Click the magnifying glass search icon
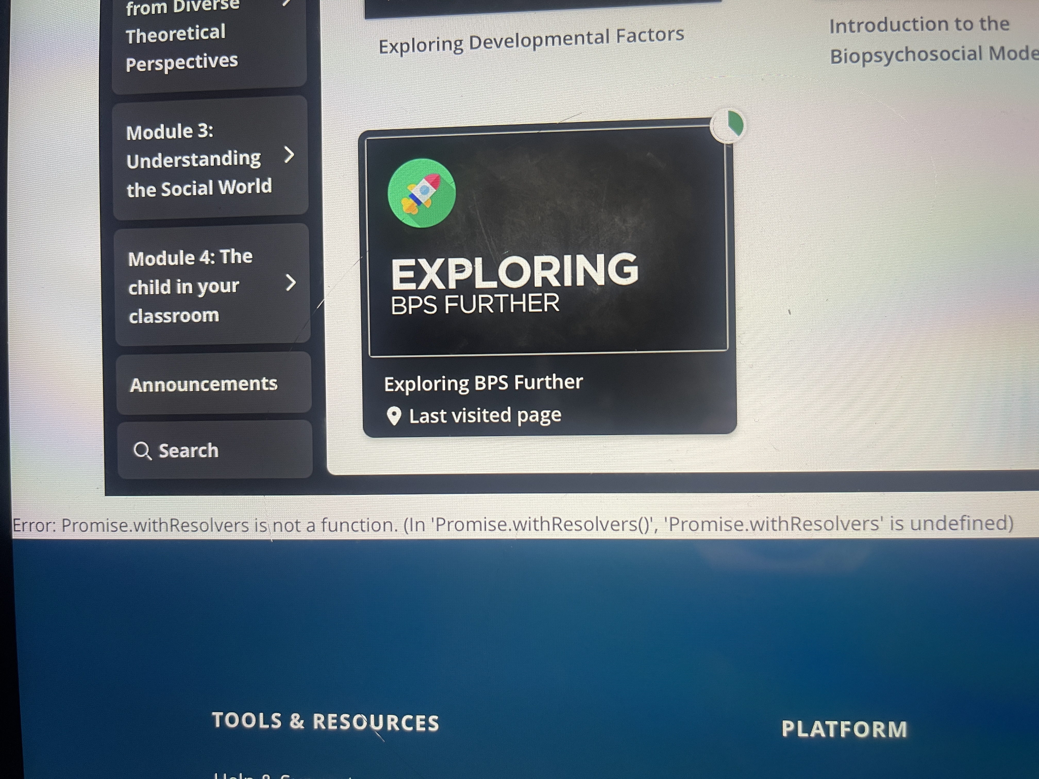The width and height of the screenshot is (1039, 779). pos(142,451)
